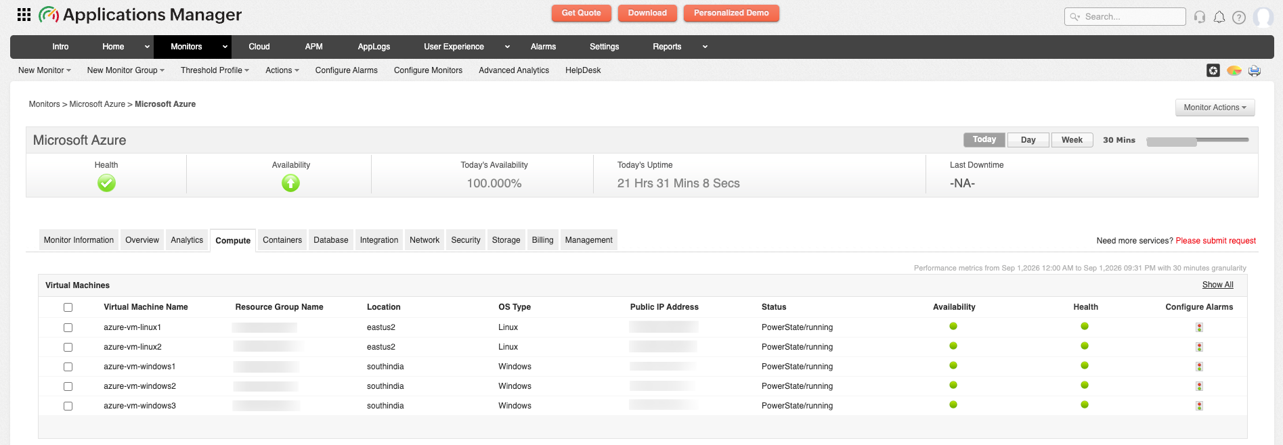
Task: Click the Personalized Demo button
Action: [x=731, y=13]
